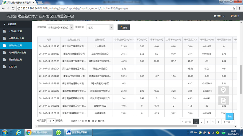Image resolution: width=243 pixels, height=136 pixels.
Task: Click the 查询 search button
Action: tap(124, 28)
